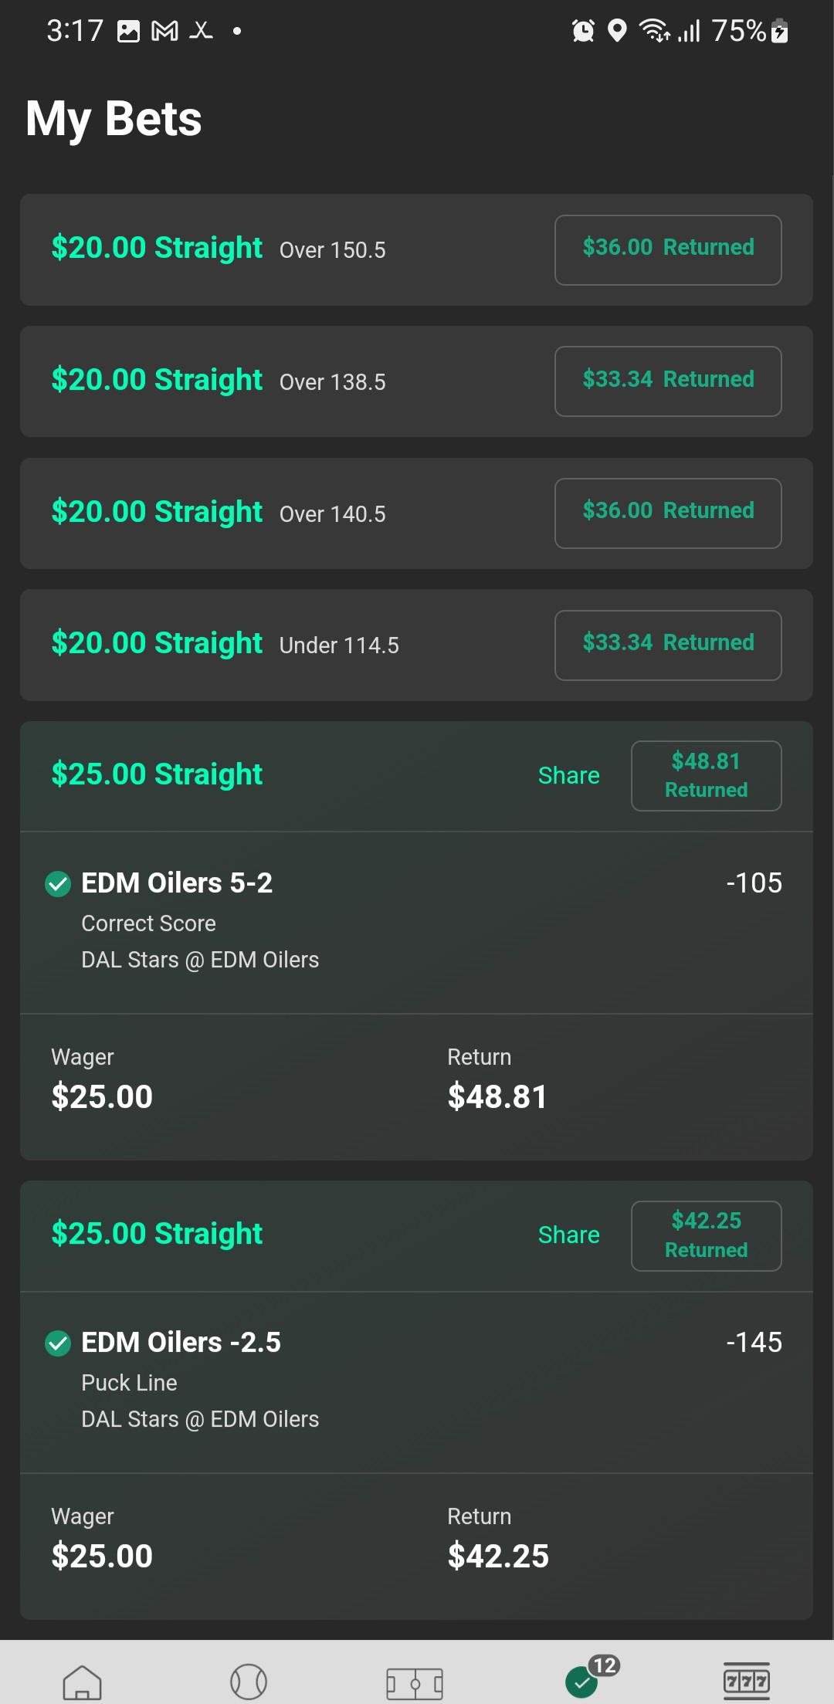This screenshot has height=1704, width=834.
Task: Share the Puck Line $25.00 bet
Action: click(x=568, y=1235)
